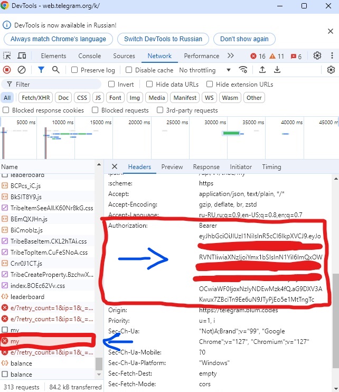Click the Filter text input field

pos(51,84)
